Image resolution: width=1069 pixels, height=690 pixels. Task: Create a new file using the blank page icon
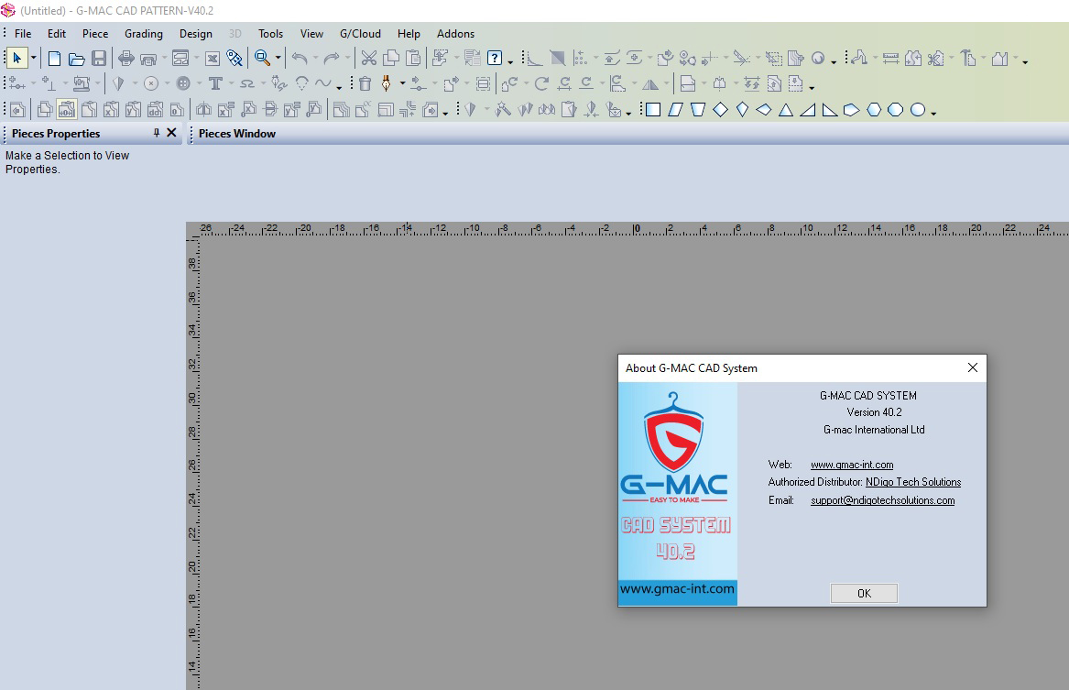pos(54,59)
